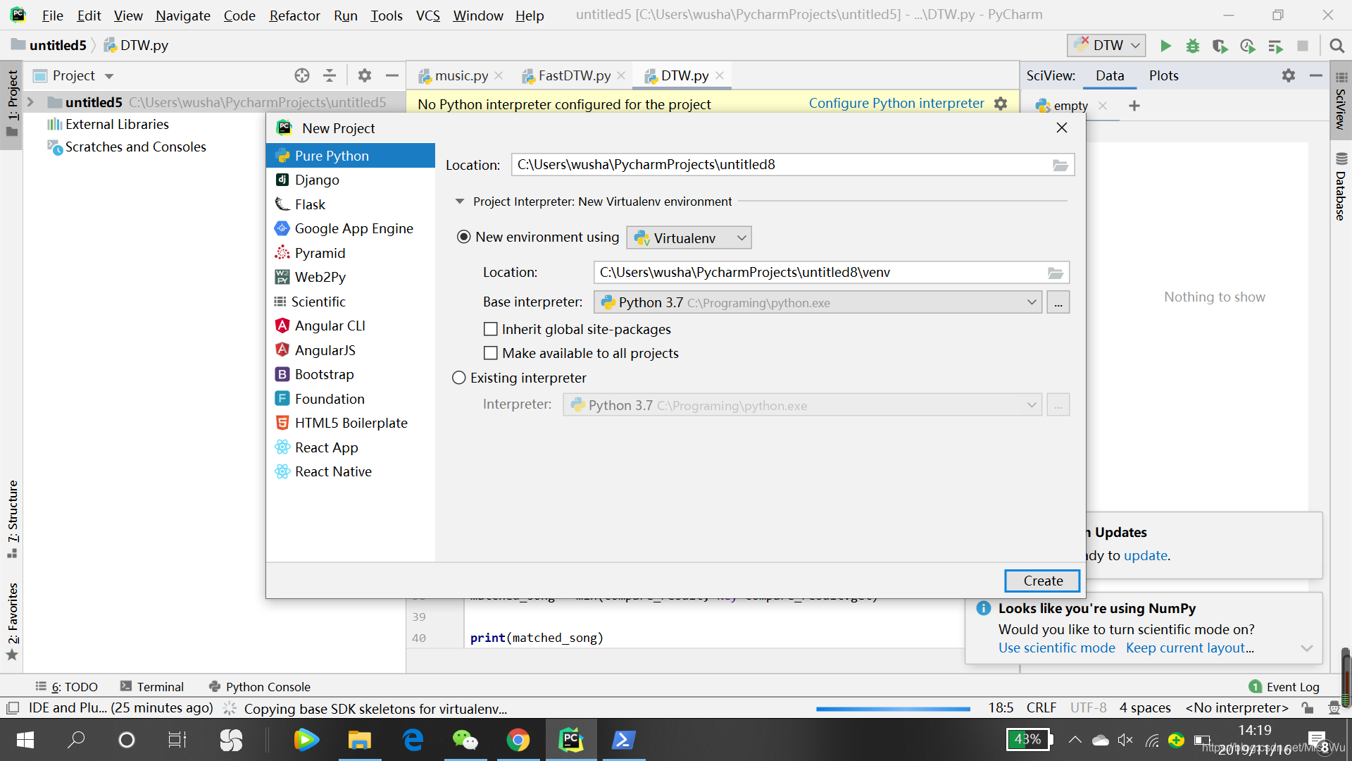Hide the Project tool window
The height and width of the screenshot is (761, 1352).
[x=392, y=75]
